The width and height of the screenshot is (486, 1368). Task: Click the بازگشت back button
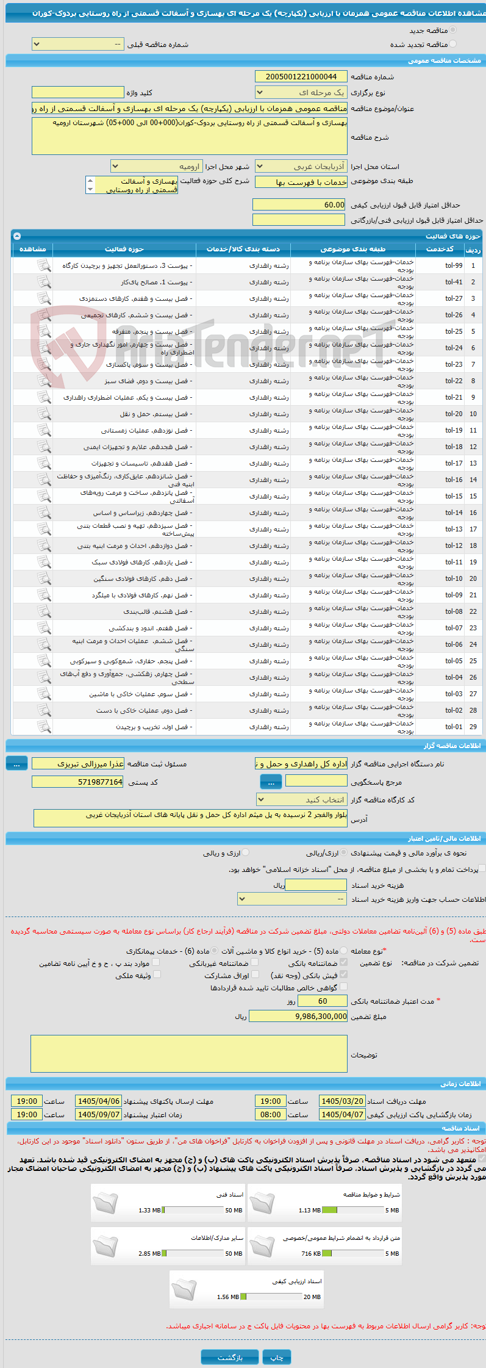tap(229, 1357)
